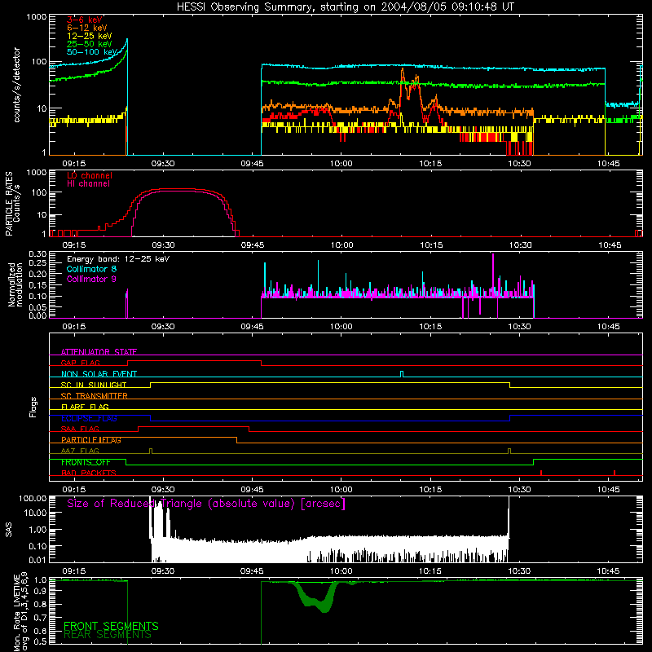Click the PARTICLE_FLAG label

click(91, 440)
